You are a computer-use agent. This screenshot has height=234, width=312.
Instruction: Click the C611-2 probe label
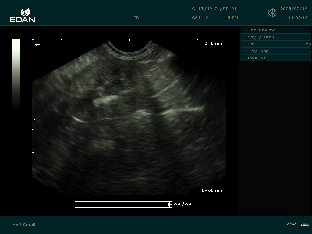tap(200, 18)
